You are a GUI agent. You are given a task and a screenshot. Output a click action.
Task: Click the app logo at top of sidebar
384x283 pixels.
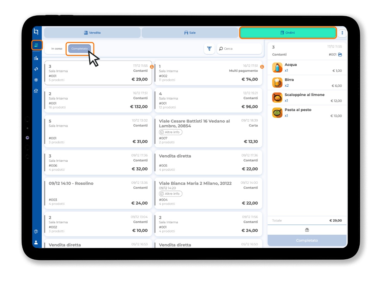coord(36,31)
